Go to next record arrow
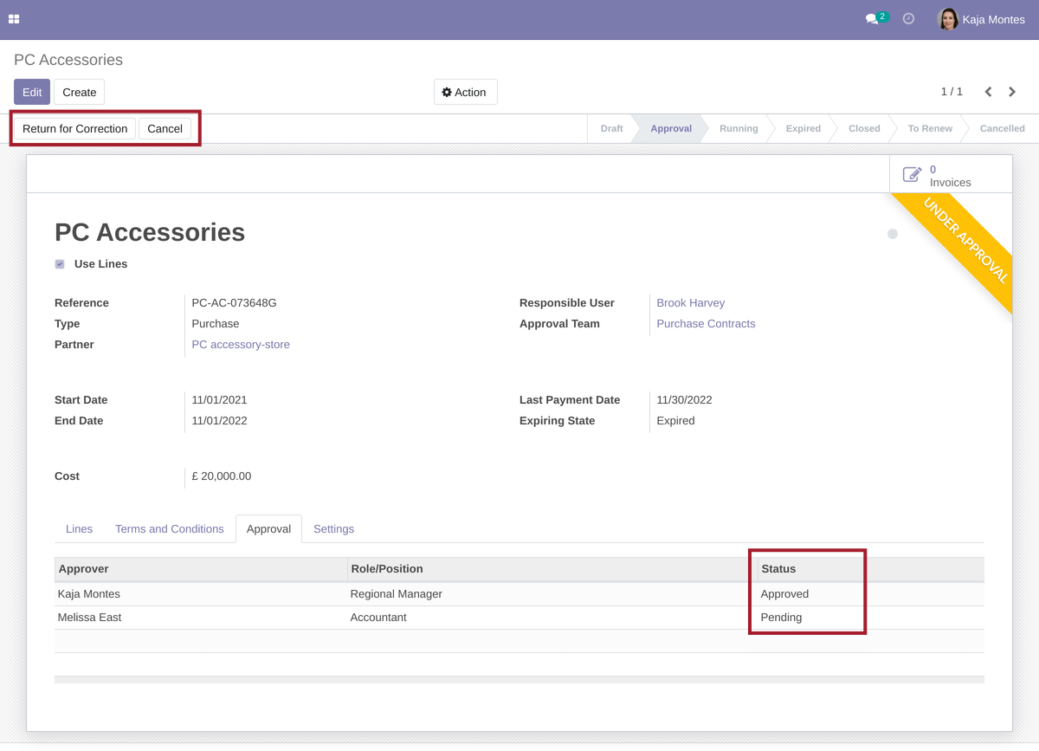 click(x=1012, y=92)
